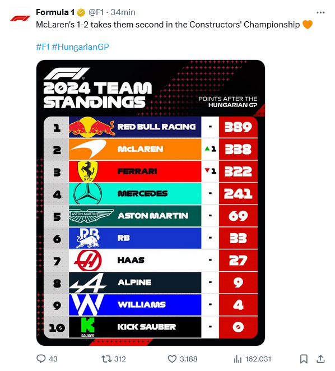Click the Mercedes star logo in standings
This screenshot has width=335, height=371.
tap(88, 193)
